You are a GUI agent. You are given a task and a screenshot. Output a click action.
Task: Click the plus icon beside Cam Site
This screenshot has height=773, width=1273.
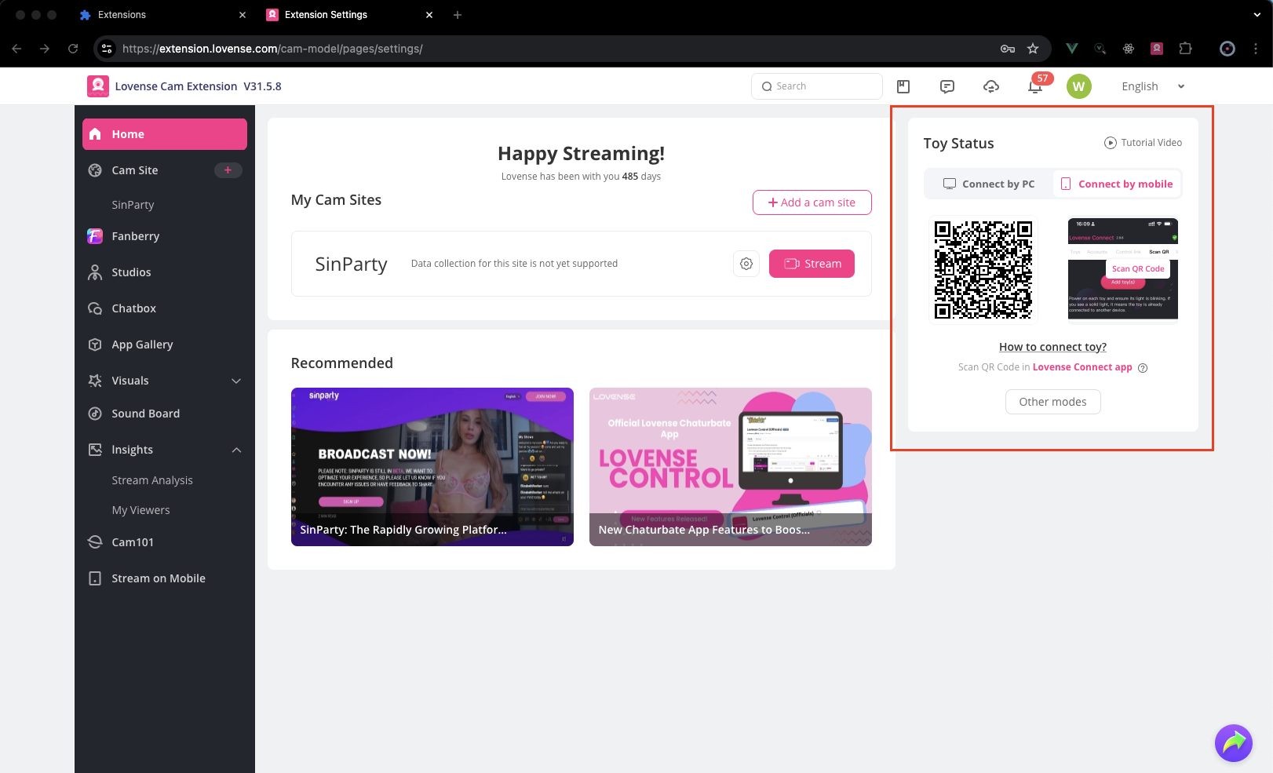pos(228,170)
